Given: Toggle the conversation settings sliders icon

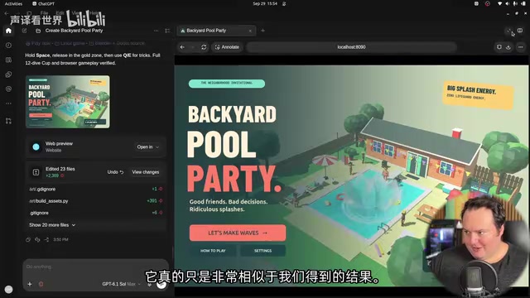Looking at the screenshot, I should [167, 31].
